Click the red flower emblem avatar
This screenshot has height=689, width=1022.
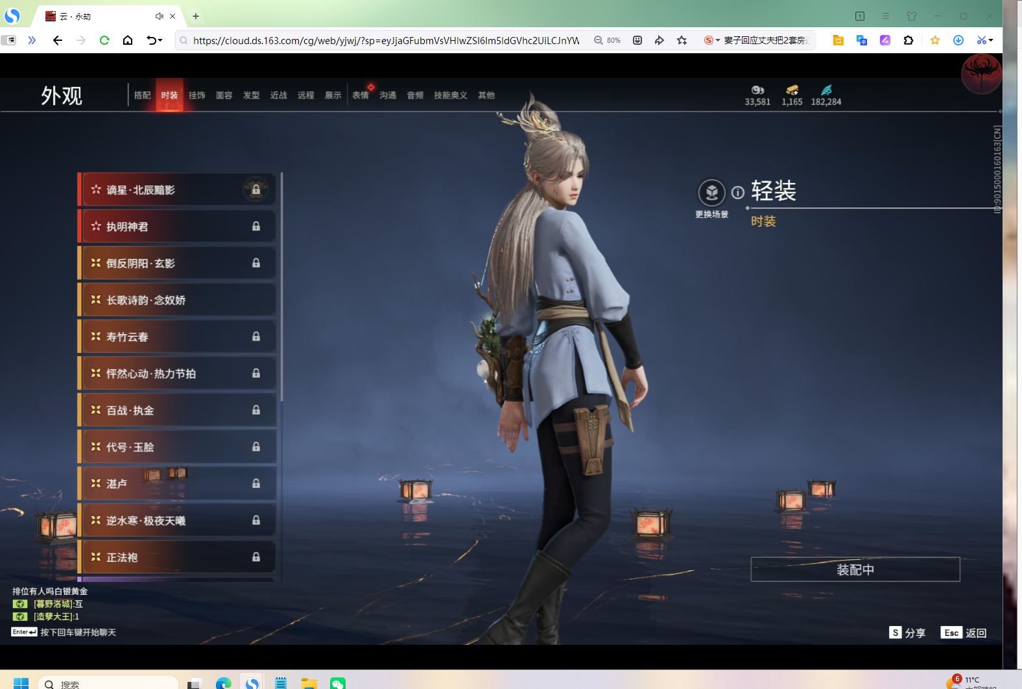(x=980, y=73)
